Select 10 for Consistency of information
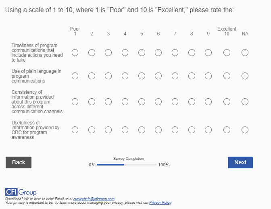The width and height of the screenshot is (271, 209). tap(227, 102)
